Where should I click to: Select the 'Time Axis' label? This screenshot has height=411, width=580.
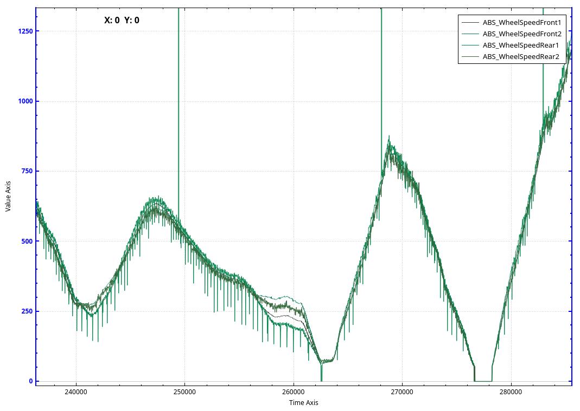[x=303, y=403]
